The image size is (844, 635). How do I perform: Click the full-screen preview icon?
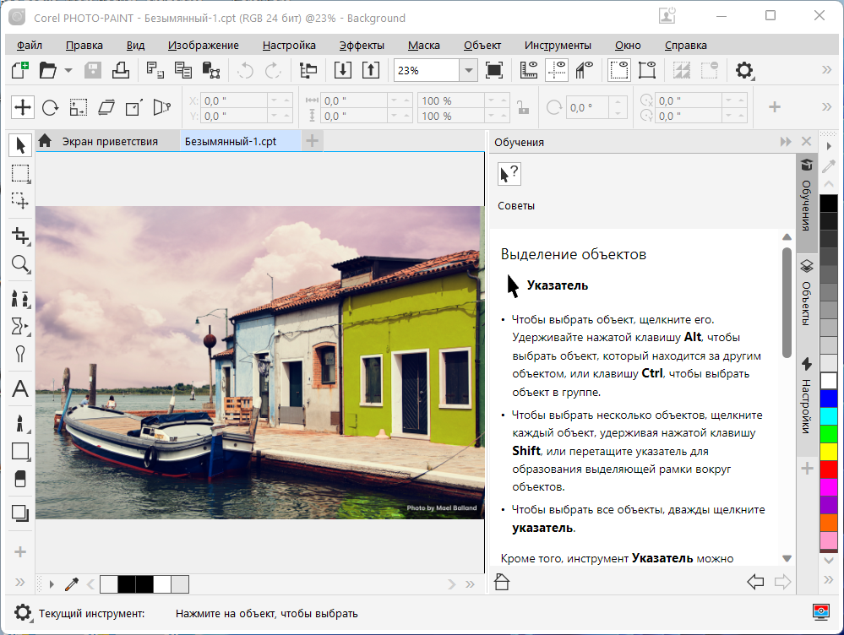pos(495,71)
